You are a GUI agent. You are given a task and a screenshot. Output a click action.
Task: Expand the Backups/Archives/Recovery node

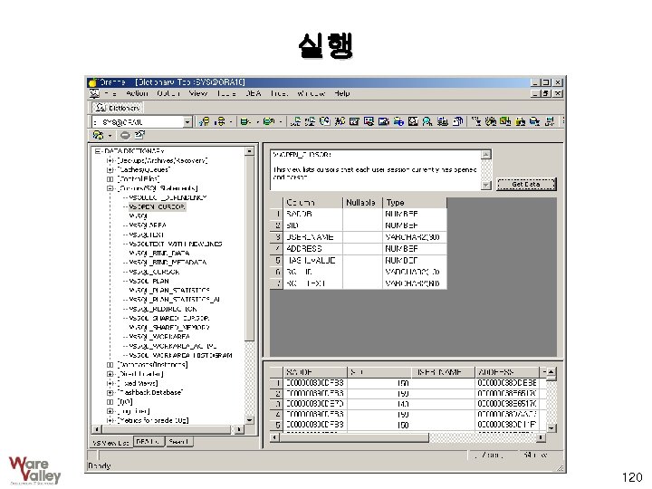pyautogui.click(x=110, y=160)
